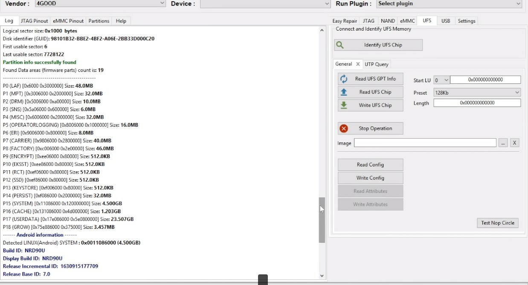Click the magnifier icon on Identify UFS Chip
The image size is (528, 285).
pos(339,45)
